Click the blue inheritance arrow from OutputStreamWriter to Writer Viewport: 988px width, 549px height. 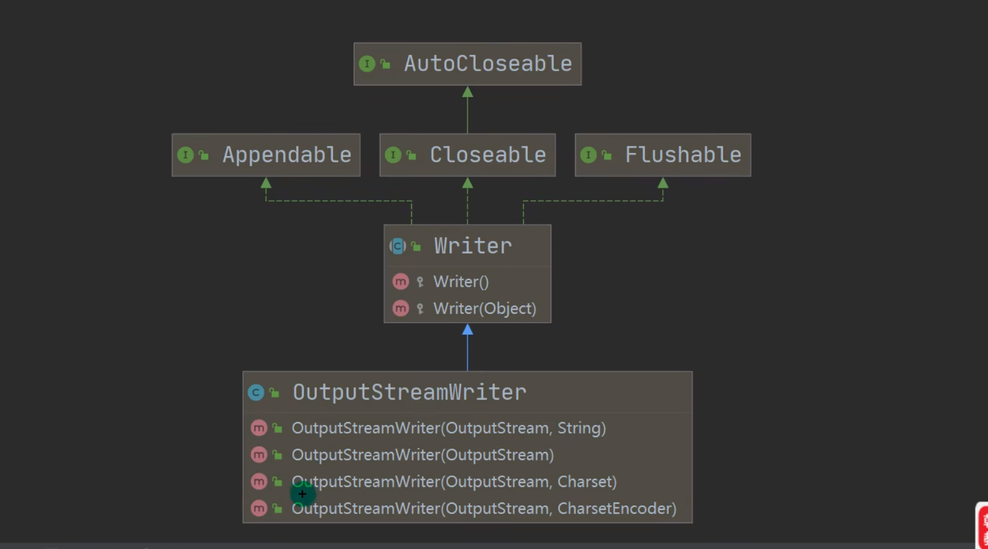tap(468, 347)
